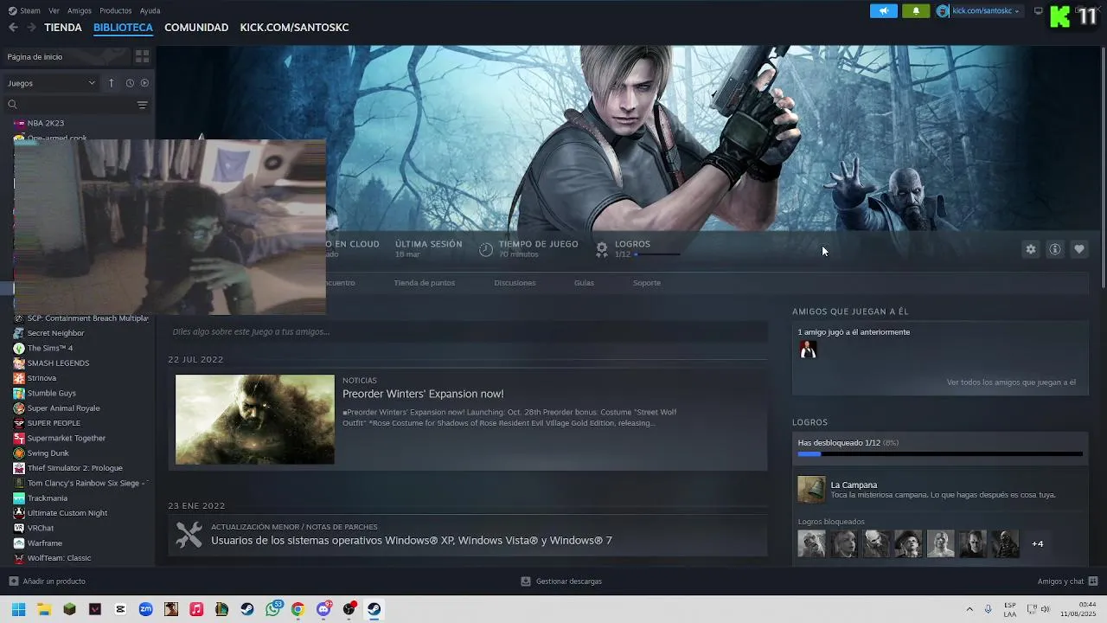Click achievements 1/12 progress bar
This screenshot has height=623, width=1107.
click(940, 454)
